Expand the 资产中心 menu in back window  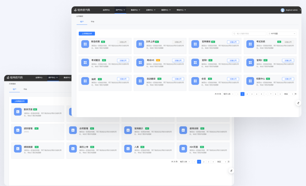point(53,77)
